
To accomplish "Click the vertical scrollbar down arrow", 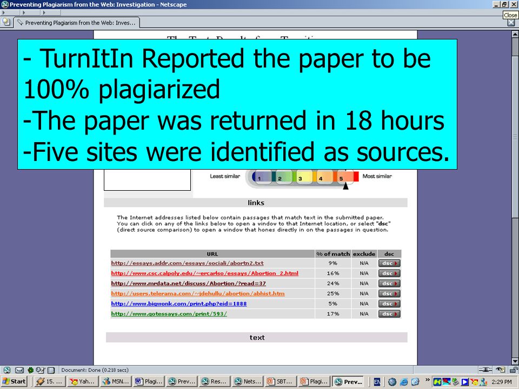I will (x=515, y=361).
